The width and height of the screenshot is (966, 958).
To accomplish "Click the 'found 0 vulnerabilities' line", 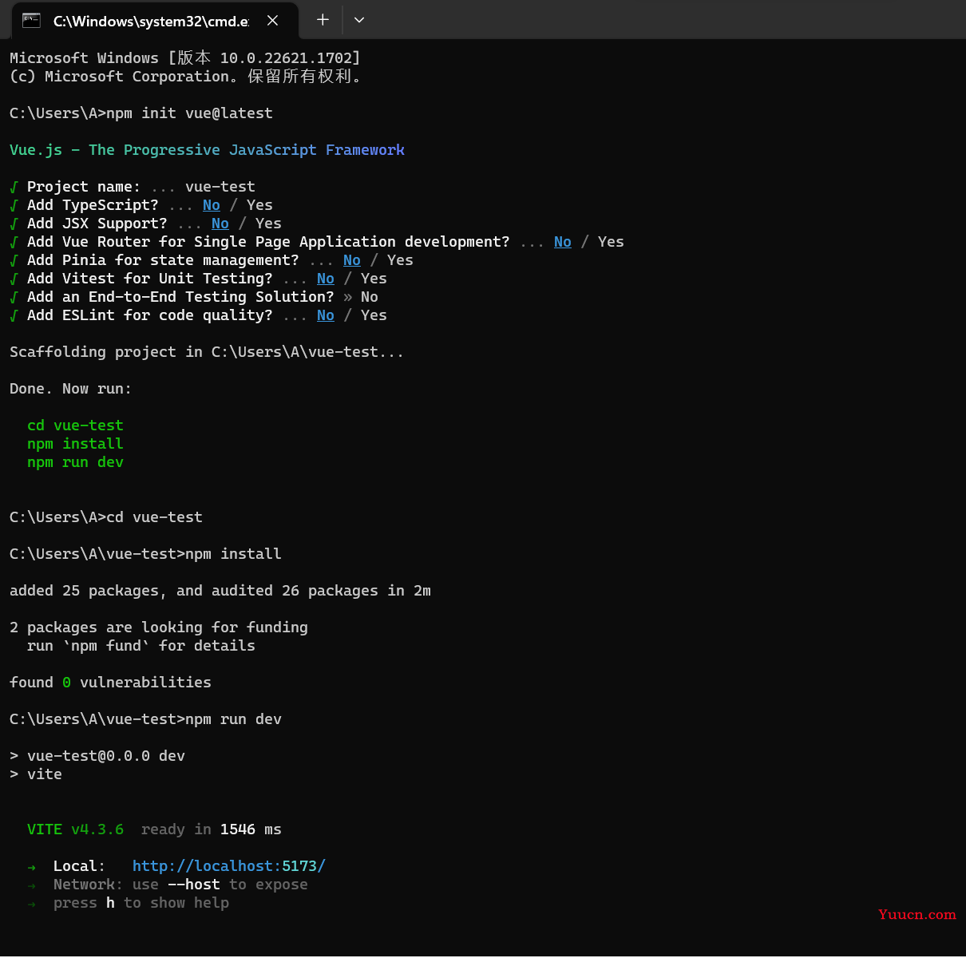I will pos(110,683).
